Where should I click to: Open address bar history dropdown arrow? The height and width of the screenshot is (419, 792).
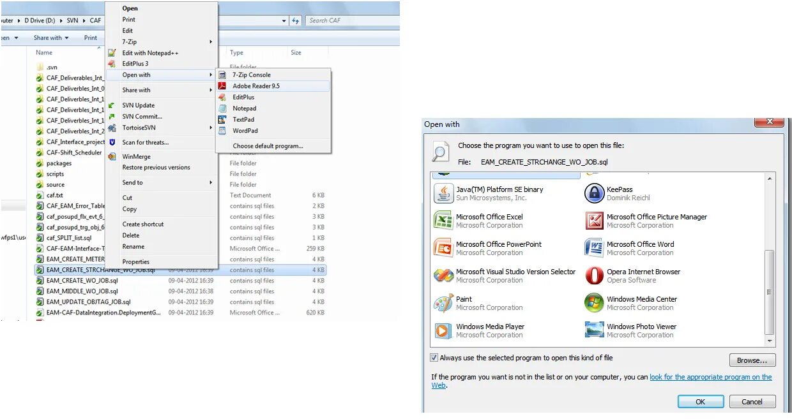coord(284,20)
